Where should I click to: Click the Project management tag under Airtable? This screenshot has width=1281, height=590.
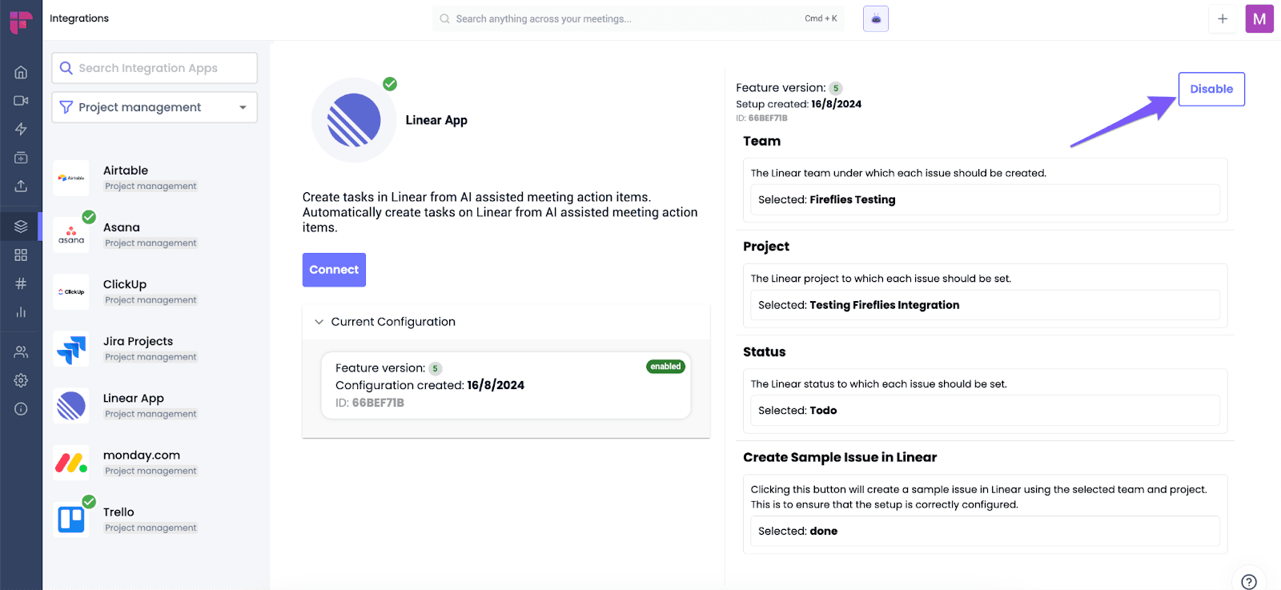(151, 186)
